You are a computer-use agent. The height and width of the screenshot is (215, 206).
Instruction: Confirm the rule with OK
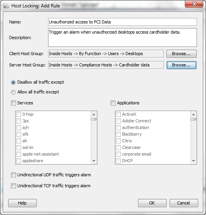coord(152,203)
